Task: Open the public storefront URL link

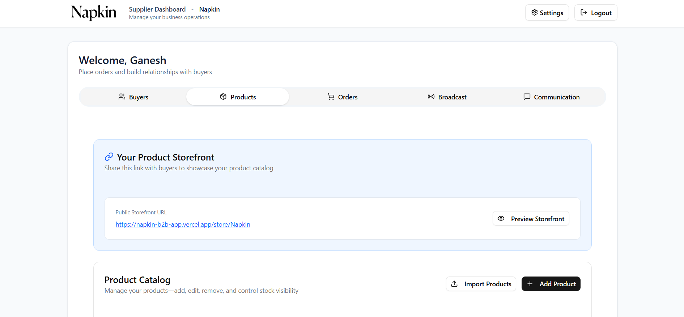Action: point(183,224)
